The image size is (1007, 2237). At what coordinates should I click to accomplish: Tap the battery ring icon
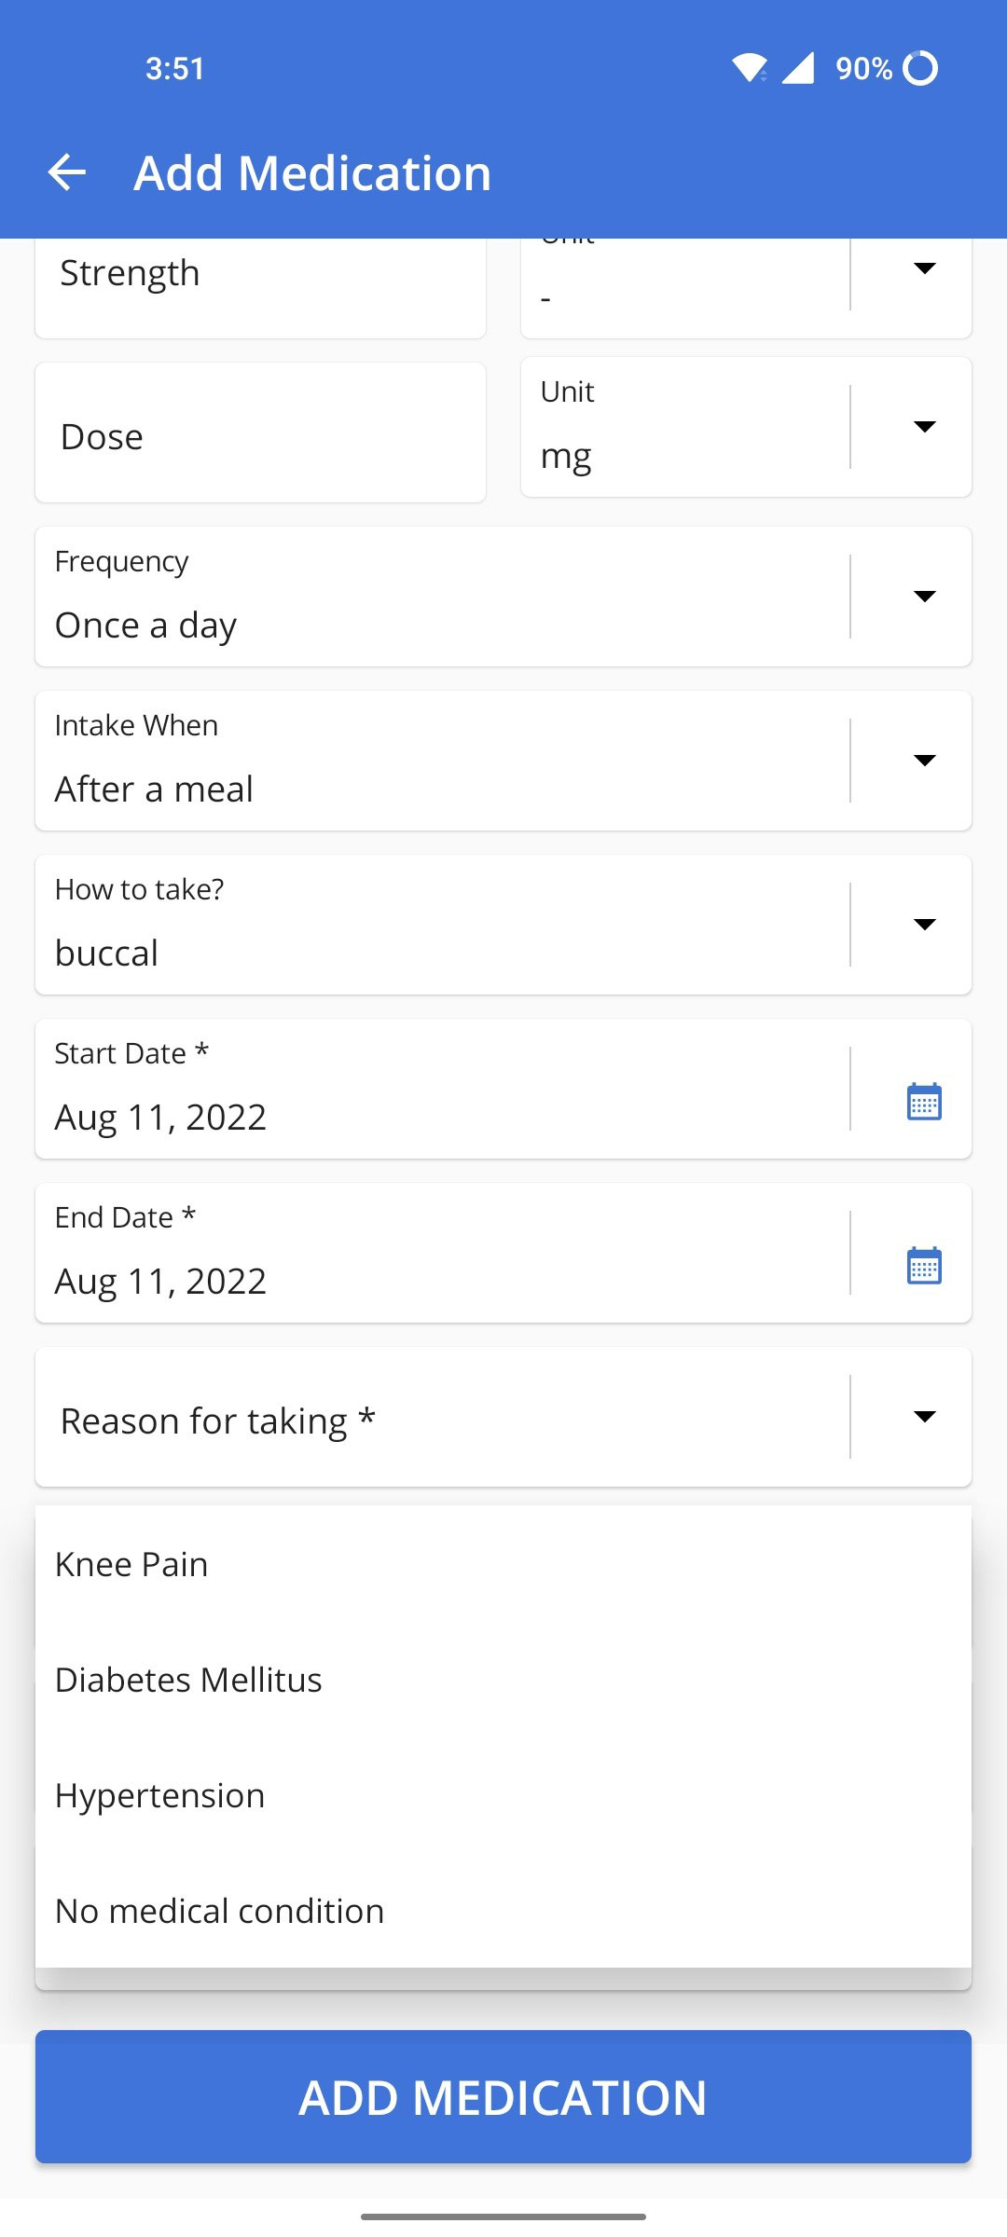click(921, 68)
